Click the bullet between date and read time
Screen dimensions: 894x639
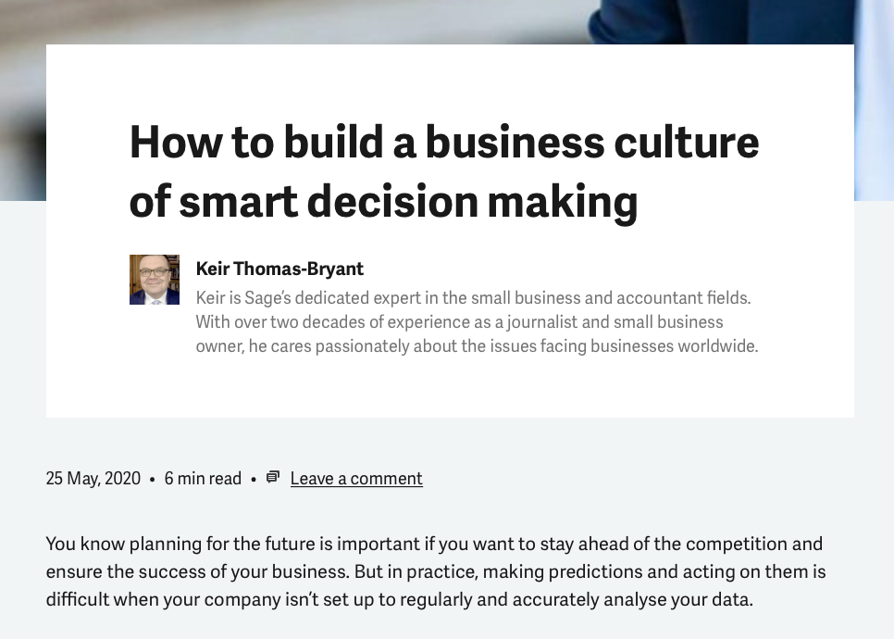point(152,480)
